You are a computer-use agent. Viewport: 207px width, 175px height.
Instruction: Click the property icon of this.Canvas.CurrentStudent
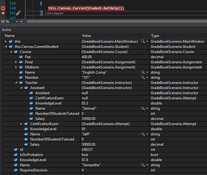pos(11,47)
